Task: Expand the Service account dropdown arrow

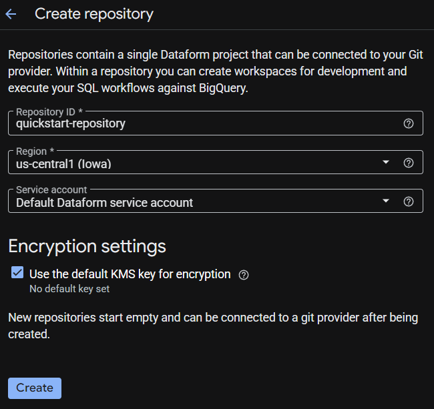Action: (x=385, y=201)
